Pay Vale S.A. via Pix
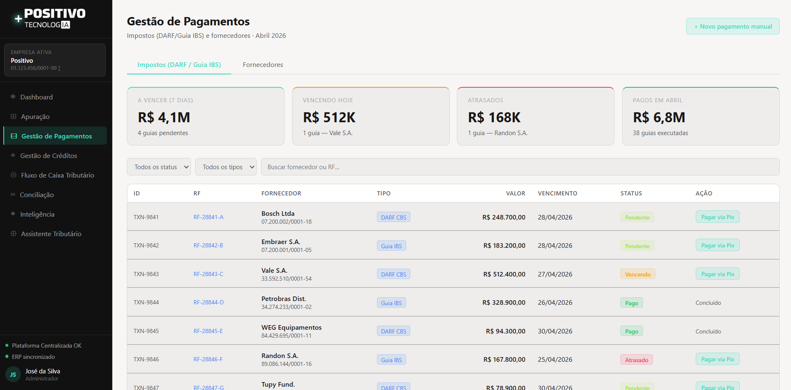791x390 pixels. pyautogui.click(x=718, y=274)
